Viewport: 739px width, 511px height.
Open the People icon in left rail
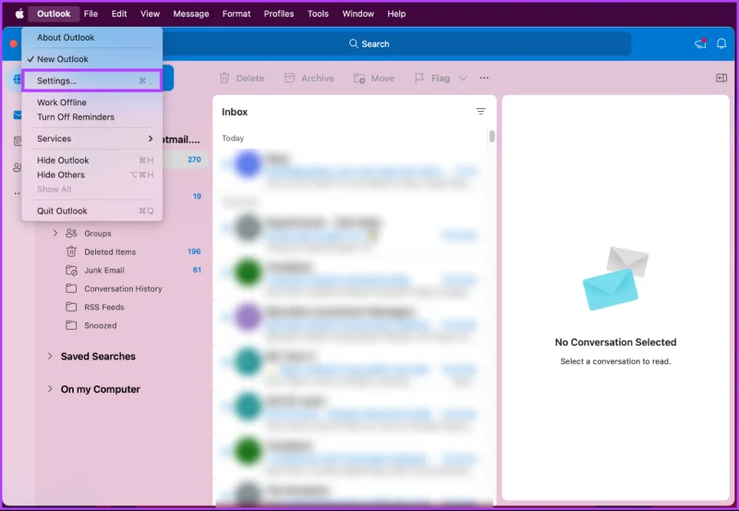pyautogui.click(x=18, y=167)
